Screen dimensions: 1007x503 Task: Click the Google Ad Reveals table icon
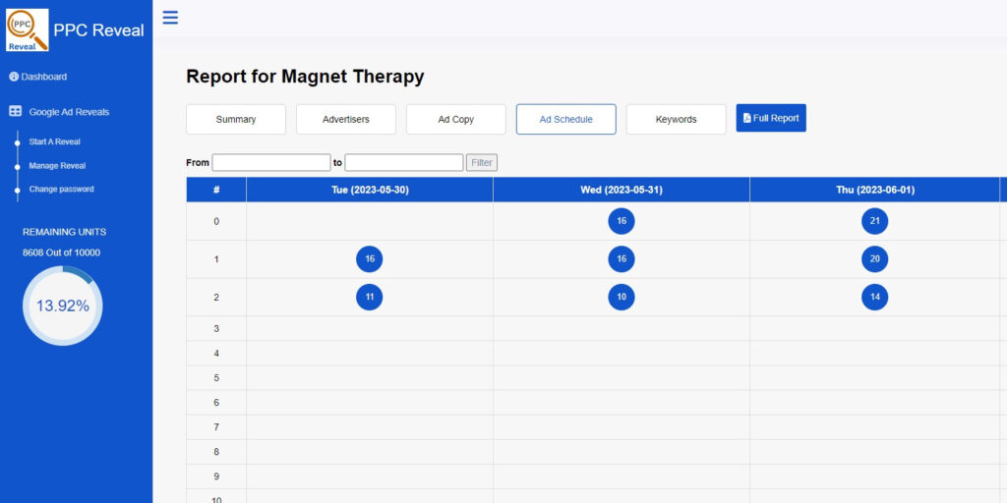coord(15,112)
